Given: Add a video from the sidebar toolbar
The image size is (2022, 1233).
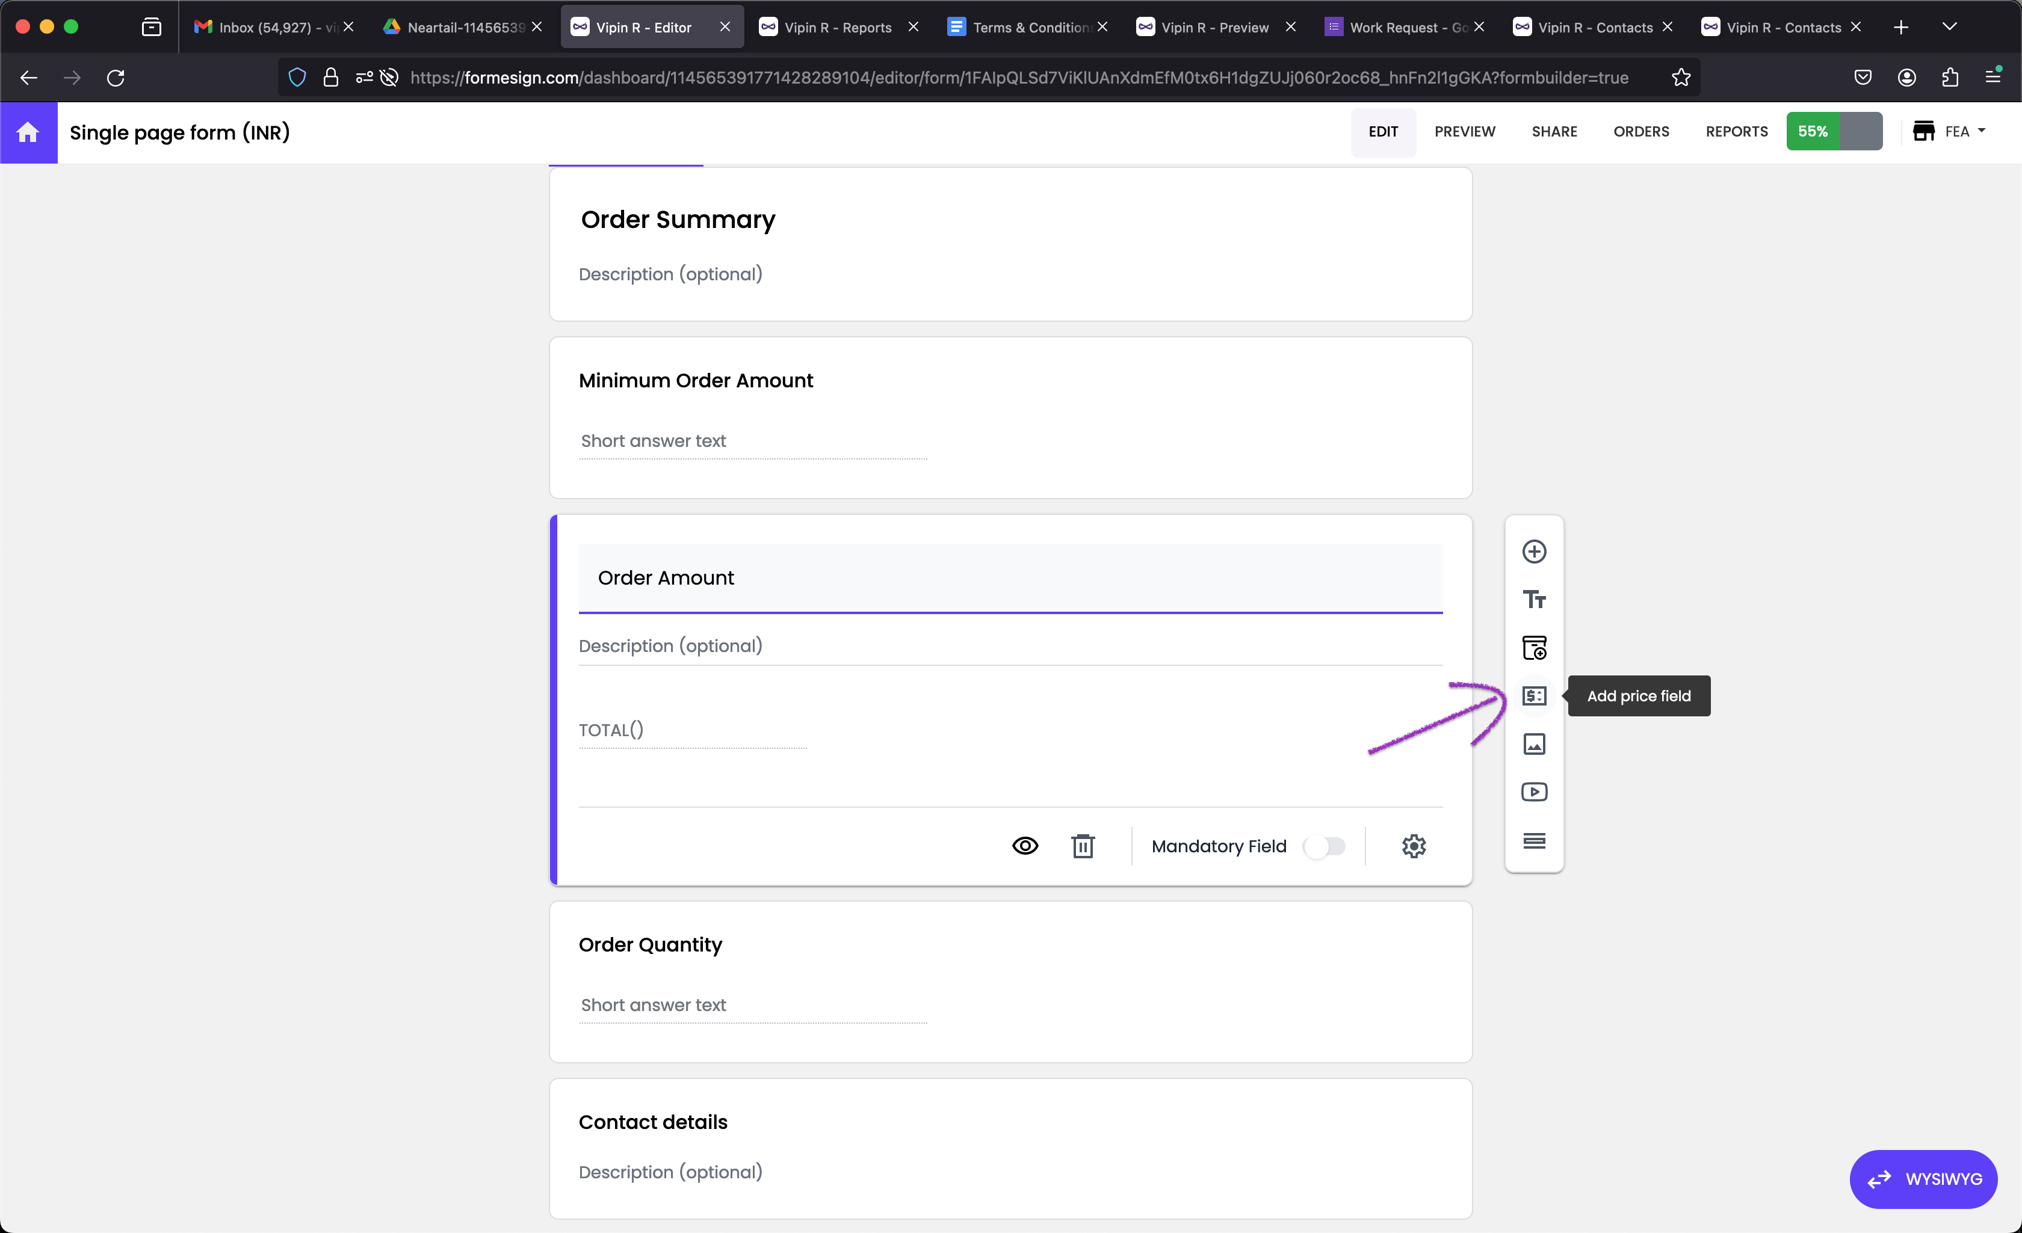Looking at the screenshot, I should tap(1534, 792).
